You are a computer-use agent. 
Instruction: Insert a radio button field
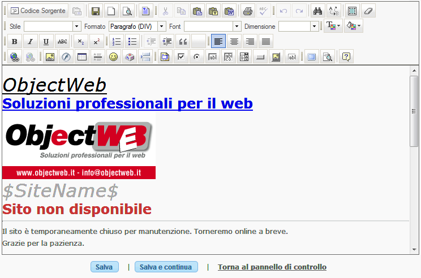[197, 57]
